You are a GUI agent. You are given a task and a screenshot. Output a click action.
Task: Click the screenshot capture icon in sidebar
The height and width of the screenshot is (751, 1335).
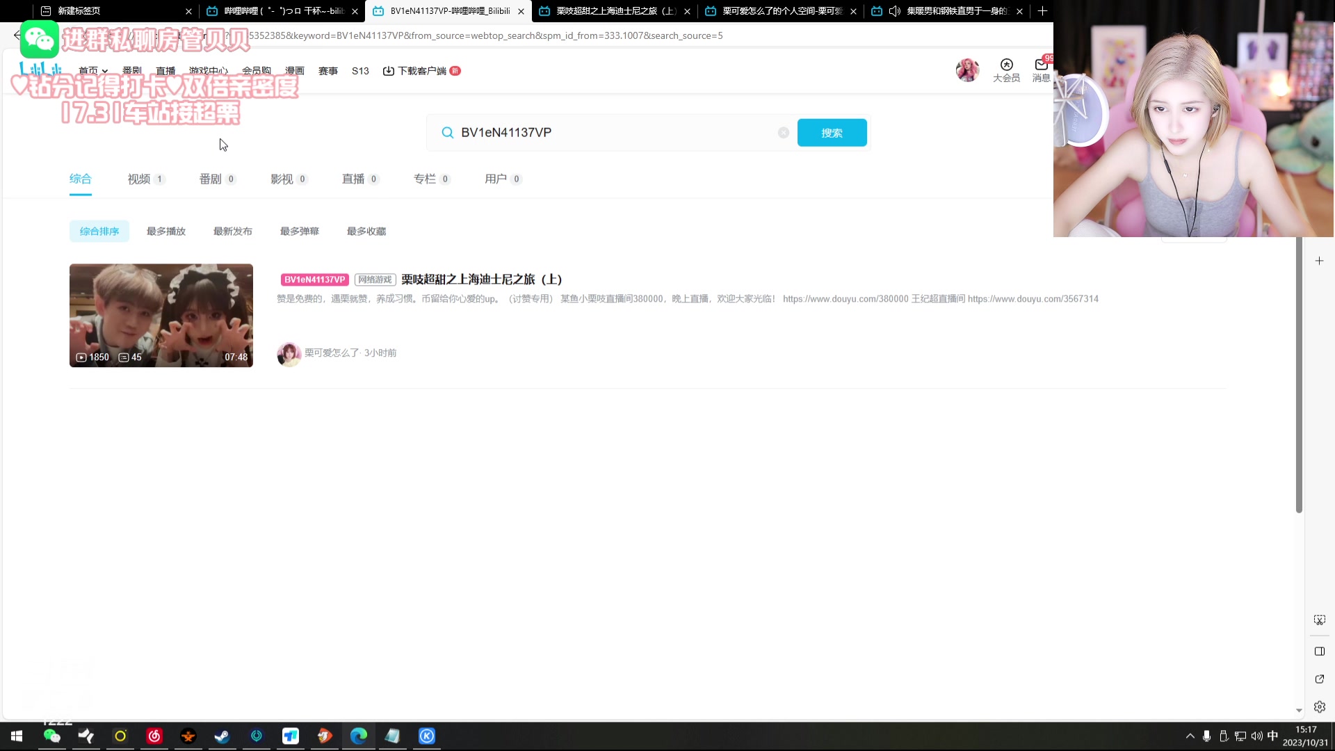1319,620
